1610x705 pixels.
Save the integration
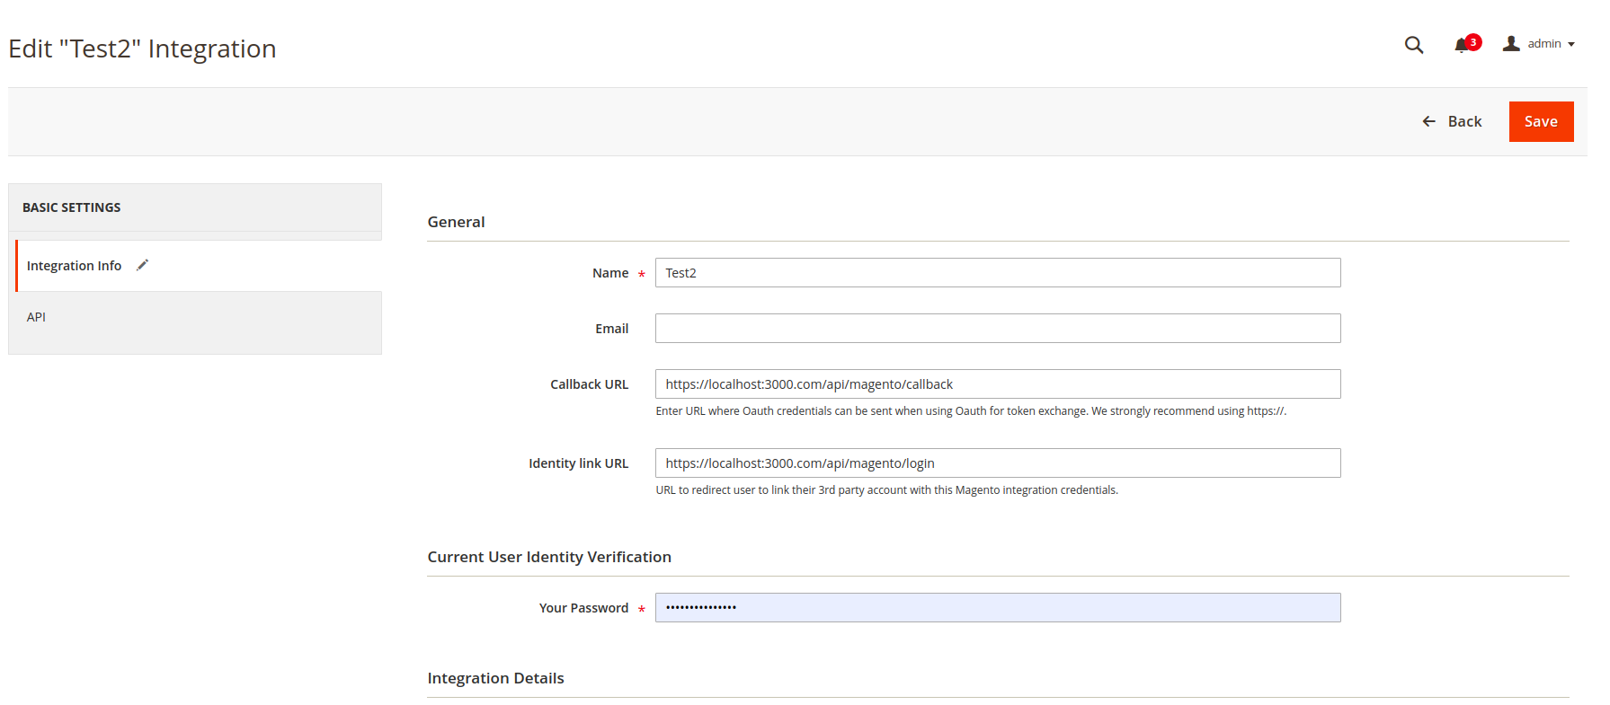1541,121
